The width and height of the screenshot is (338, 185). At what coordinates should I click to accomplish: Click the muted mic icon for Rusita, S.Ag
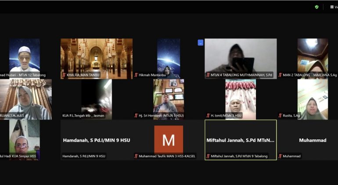point(280,116)
